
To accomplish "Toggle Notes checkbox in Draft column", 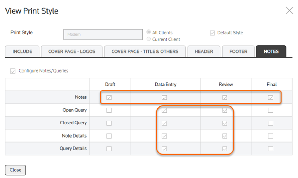I will click(x=109, y=97).
